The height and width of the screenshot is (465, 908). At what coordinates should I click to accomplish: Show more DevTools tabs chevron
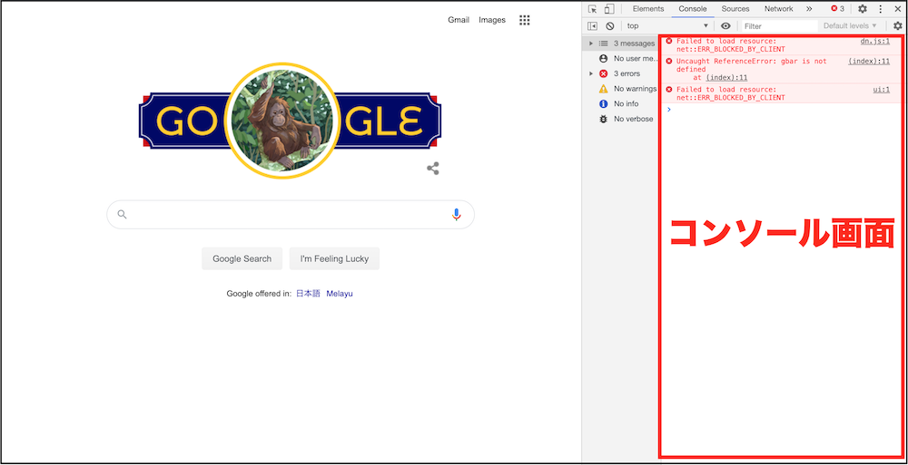pyautogui.click(x=809, y=9)
